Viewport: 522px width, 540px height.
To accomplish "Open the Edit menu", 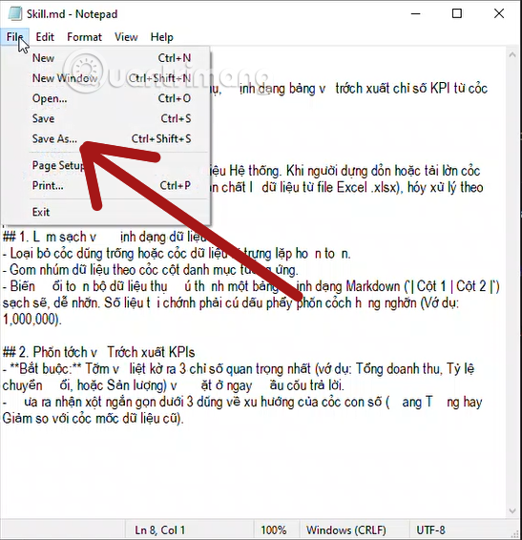I will point(45,37).
